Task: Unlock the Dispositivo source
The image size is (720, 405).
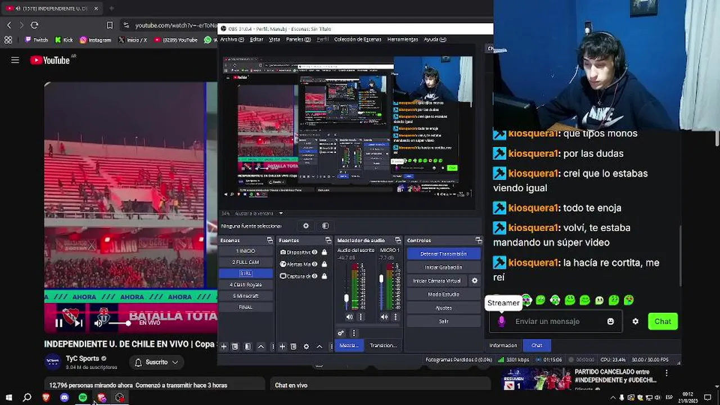Action: coord(324,253)
